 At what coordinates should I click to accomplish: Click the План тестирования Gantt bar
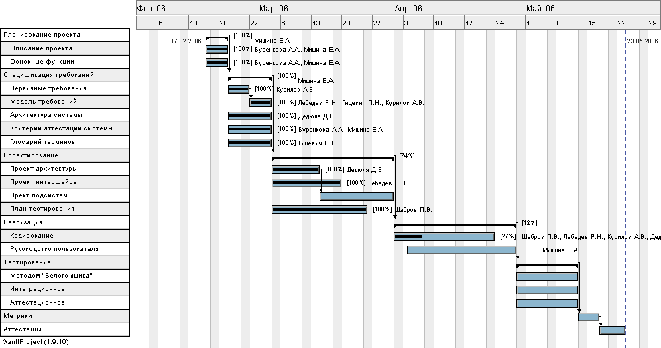coord(319,209)
